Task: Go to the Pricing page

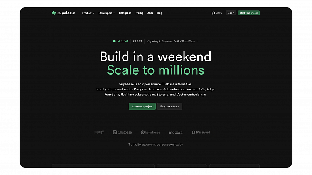Action: click(139, 13)
